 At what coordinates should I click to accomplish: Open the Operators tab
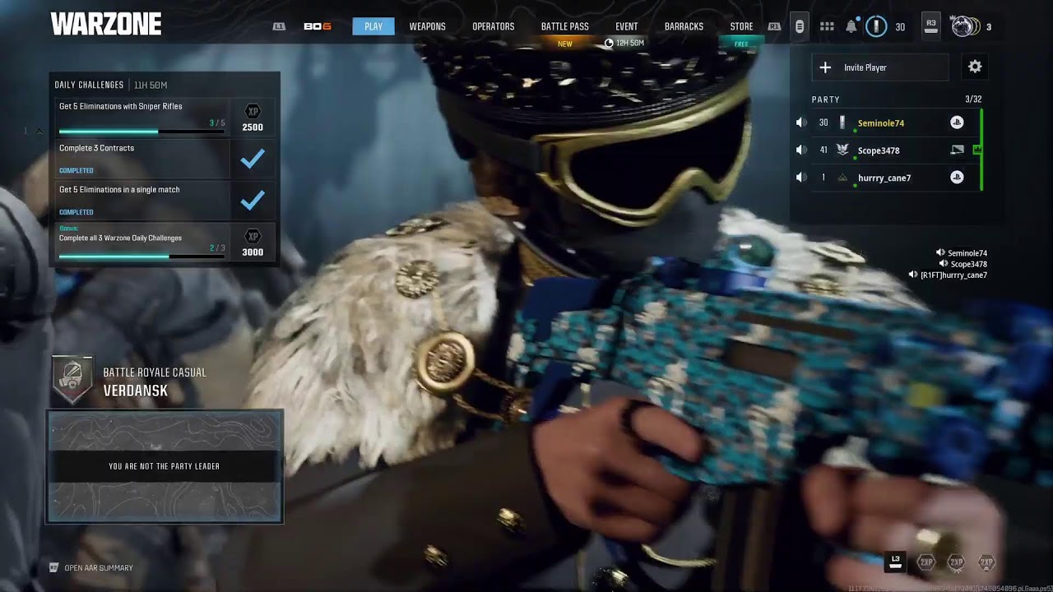(x=494, y=26)
